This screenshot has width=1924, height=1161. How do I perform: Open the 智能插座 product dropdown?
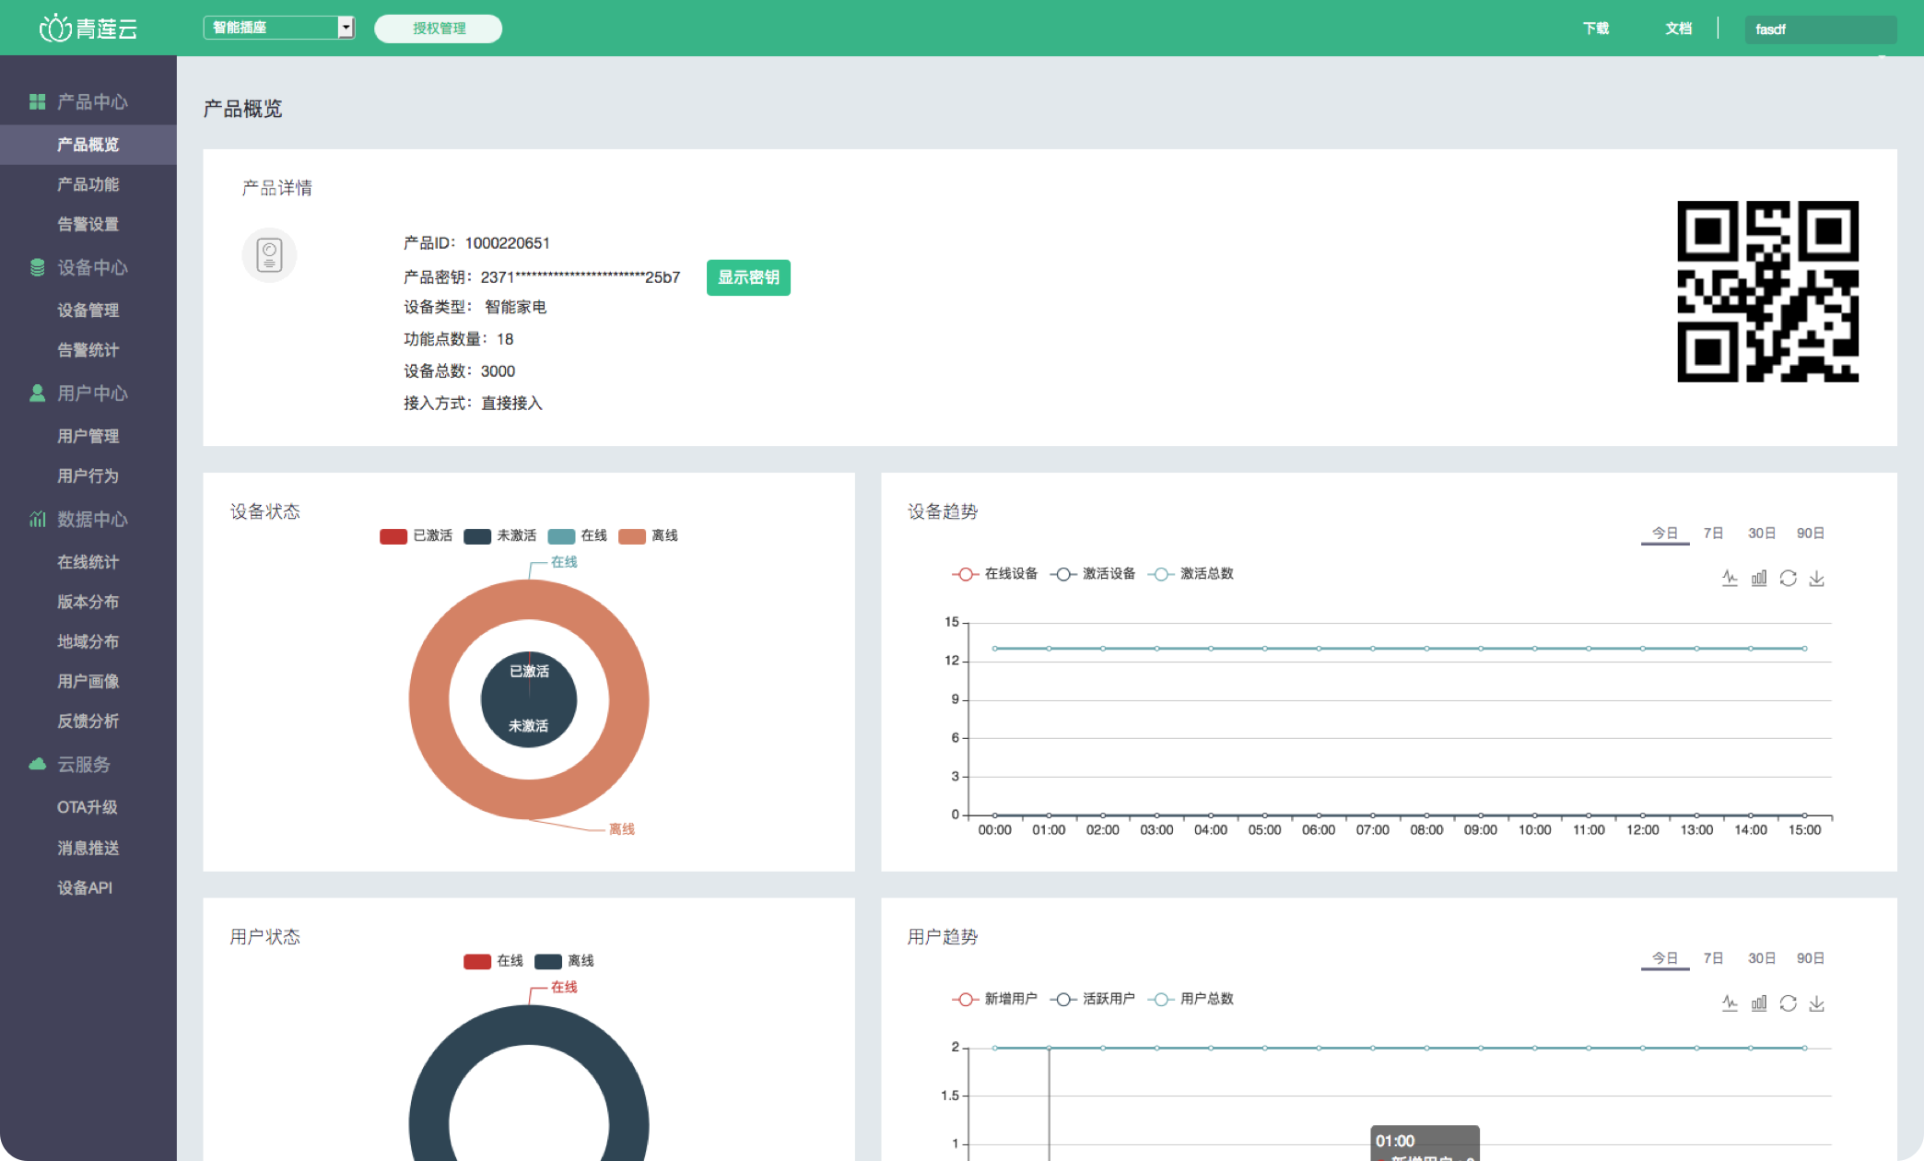tap(279, 28)
